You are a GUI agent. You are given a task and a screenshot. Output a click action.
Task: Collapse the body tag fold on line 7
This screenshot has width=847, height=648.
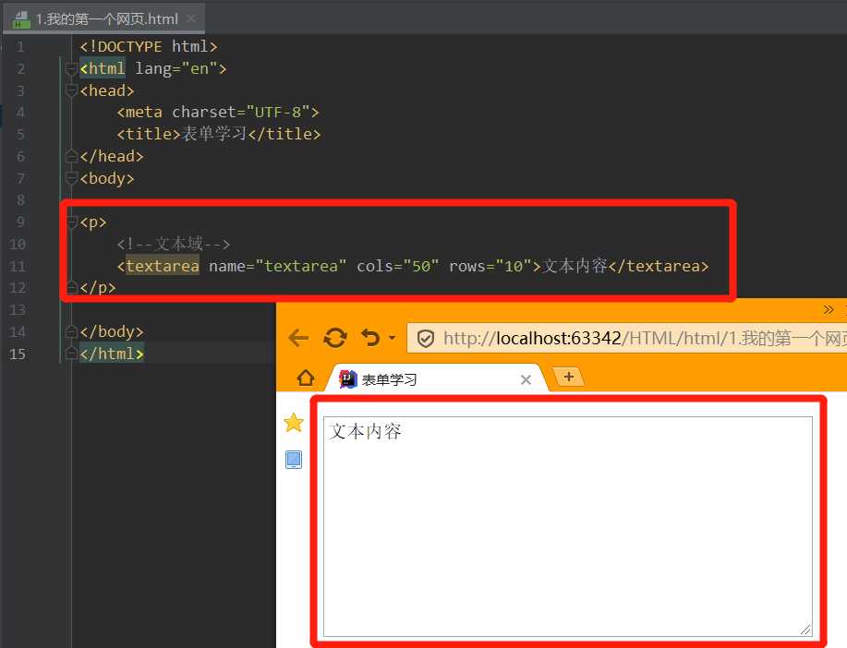(71, 178)
